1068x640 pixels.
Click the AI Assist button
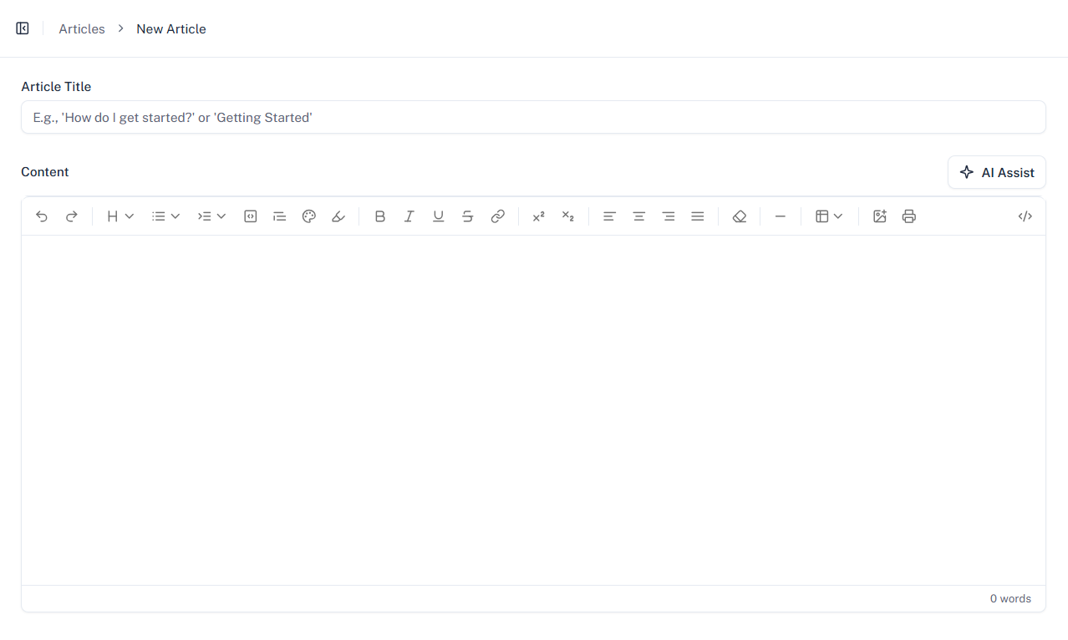(997, 172)
